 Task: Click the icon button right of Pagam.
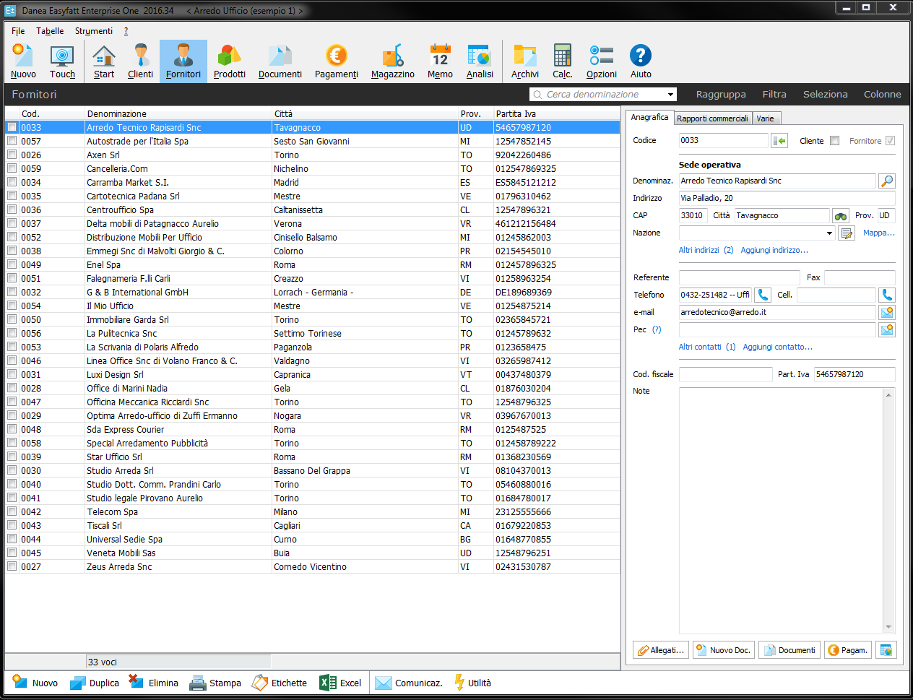coord(886,650)
